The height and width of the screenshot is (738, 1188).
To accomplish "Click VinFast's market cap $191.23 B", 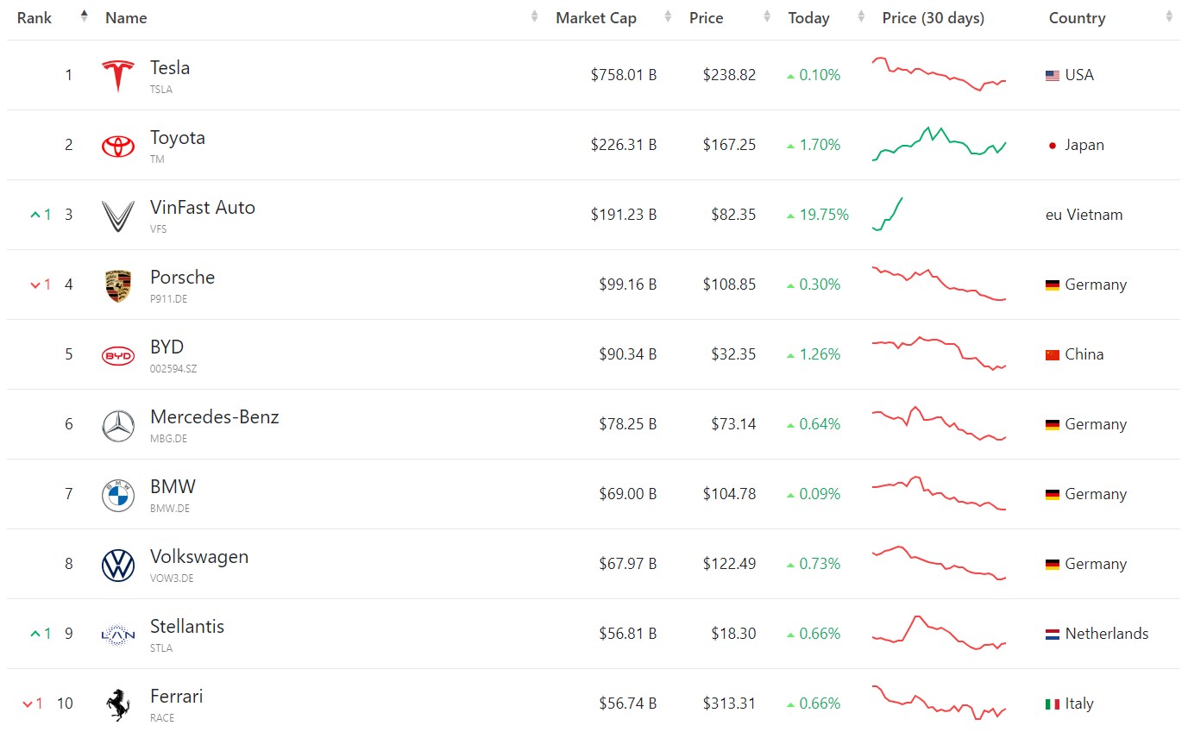I will [624, 216].
